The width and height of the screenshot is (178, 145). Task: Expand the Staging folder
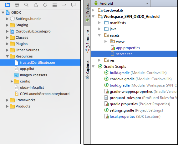tap(7, 25)
